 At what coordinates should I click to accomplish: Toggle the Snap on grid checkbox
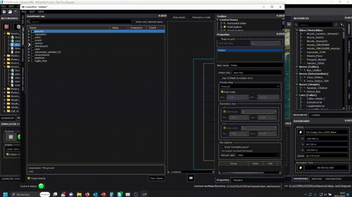pos(219,39)
